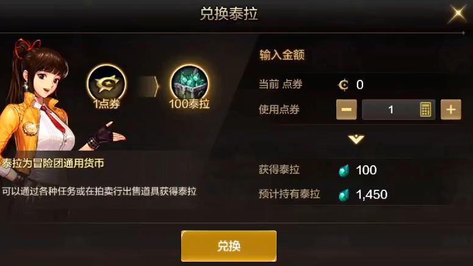Viewport: 473px width, 266px height.
Task: Click the 使用点券 amount field showing 1
Action: pos(399,109)
